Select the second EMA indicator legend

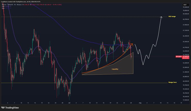(x=6, y=8)
